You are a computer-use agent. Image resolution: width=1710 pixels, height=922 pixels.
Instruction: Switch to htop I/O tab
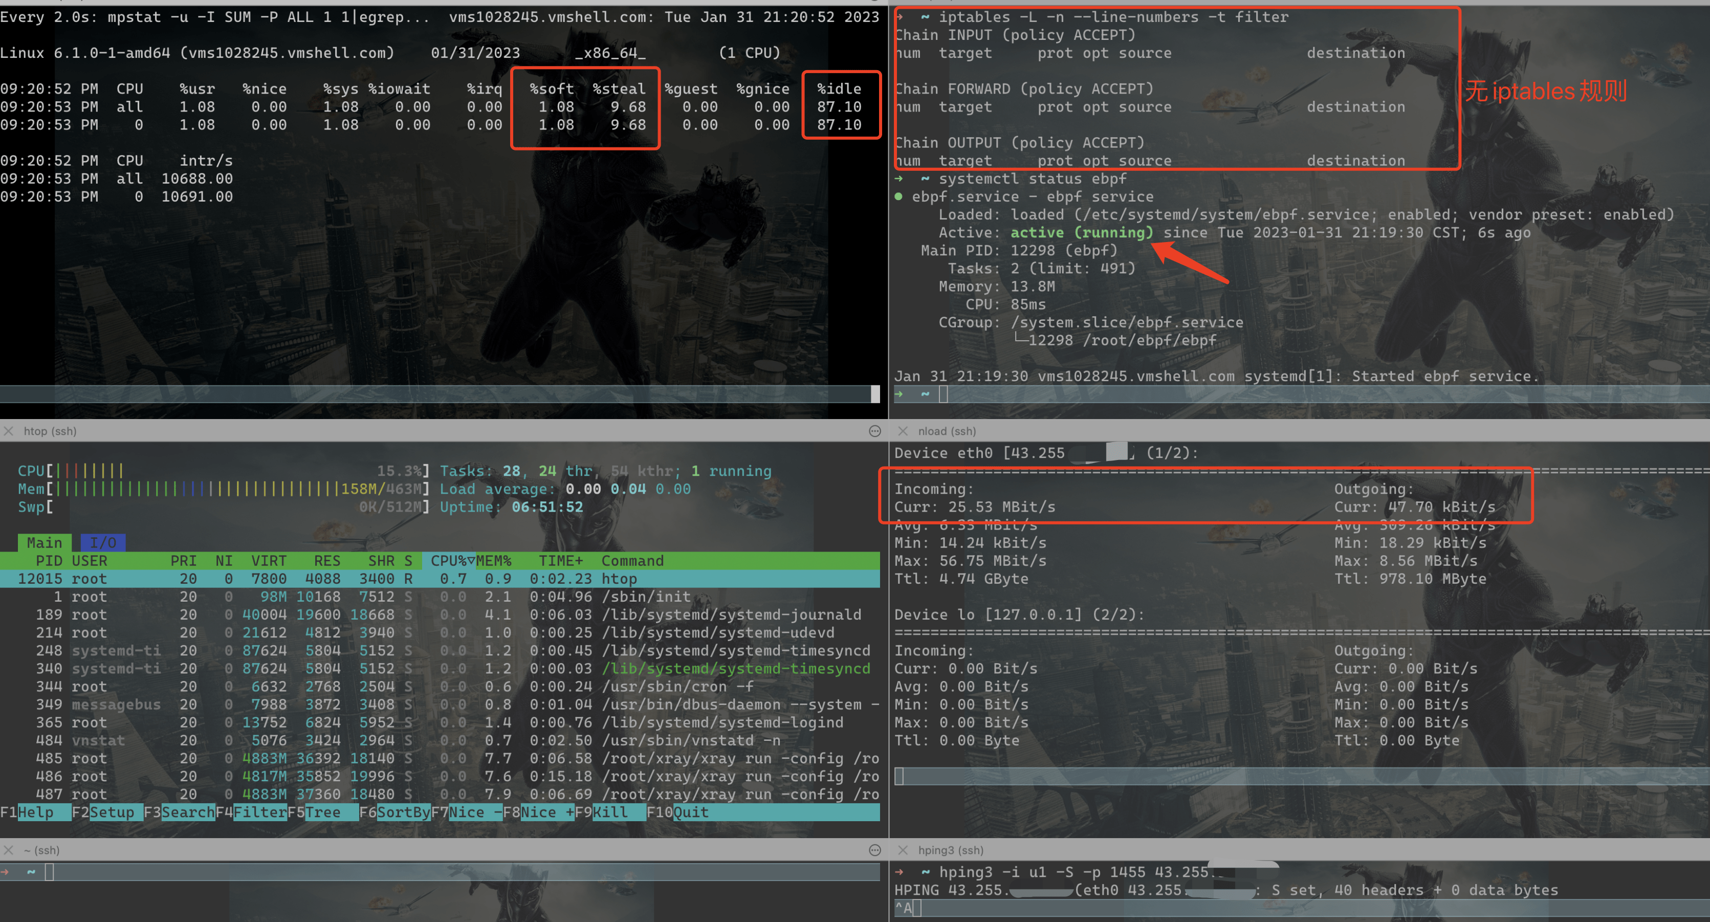click(x=103, y=542)
